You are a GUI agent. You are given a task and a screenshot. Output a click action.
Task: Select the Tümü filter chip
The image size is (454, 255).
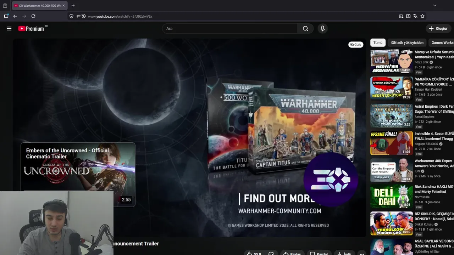[378, 42]
